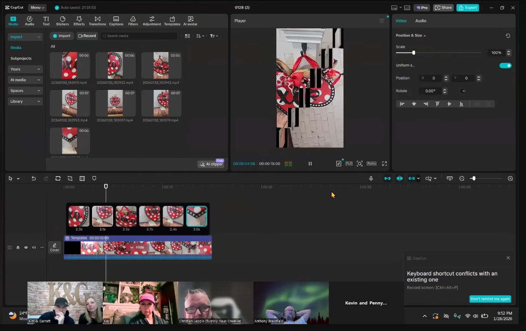Open the media sort dropdown
Image resolution: width=526 pixels, height=331 pixels.
(x=200, y=36)
